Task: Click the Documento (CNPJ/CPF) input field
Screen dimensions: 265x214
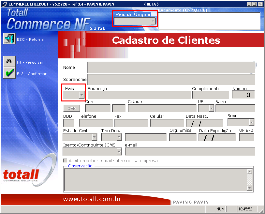Action: tap(209, 21)
